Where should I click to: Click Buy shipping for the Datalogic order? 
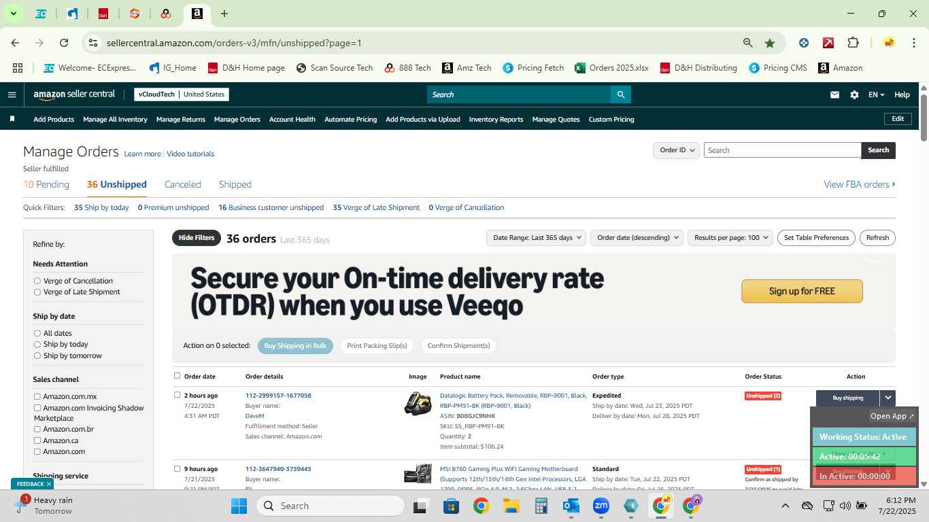848,398
